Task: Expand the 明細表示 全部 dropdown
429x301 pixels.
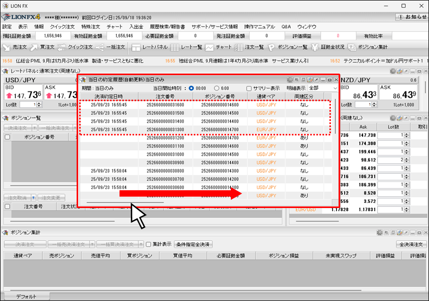Action: (x=323, y=88)
